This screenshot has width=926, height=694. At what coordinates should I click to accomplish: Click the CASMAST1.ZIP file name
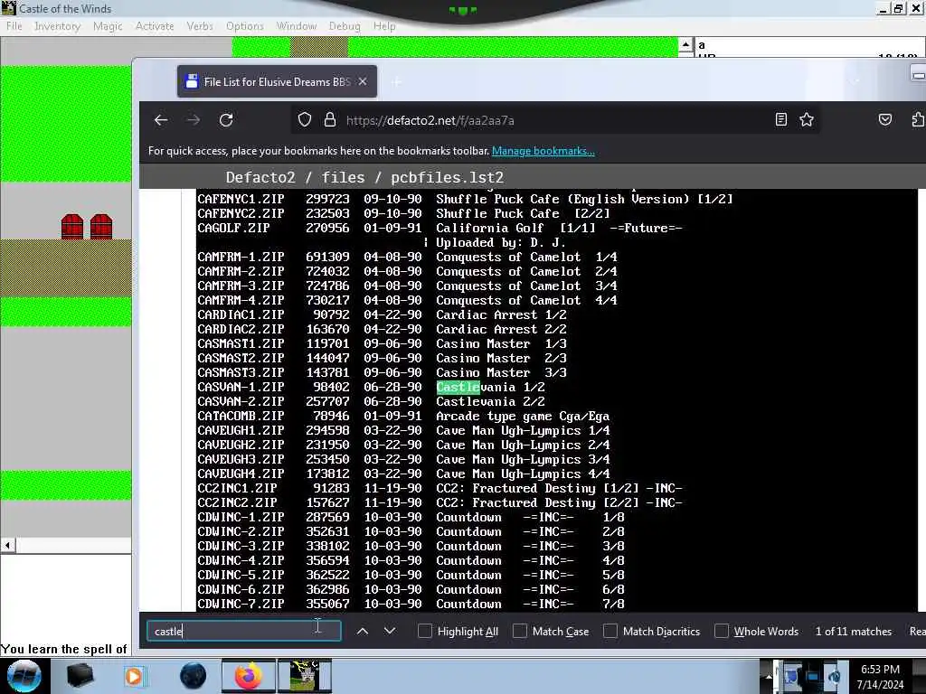241,343
